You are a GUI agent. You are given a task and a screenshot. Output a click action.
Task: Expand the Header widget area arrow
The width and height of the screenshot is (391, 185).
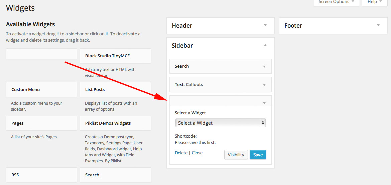point(265,25)
